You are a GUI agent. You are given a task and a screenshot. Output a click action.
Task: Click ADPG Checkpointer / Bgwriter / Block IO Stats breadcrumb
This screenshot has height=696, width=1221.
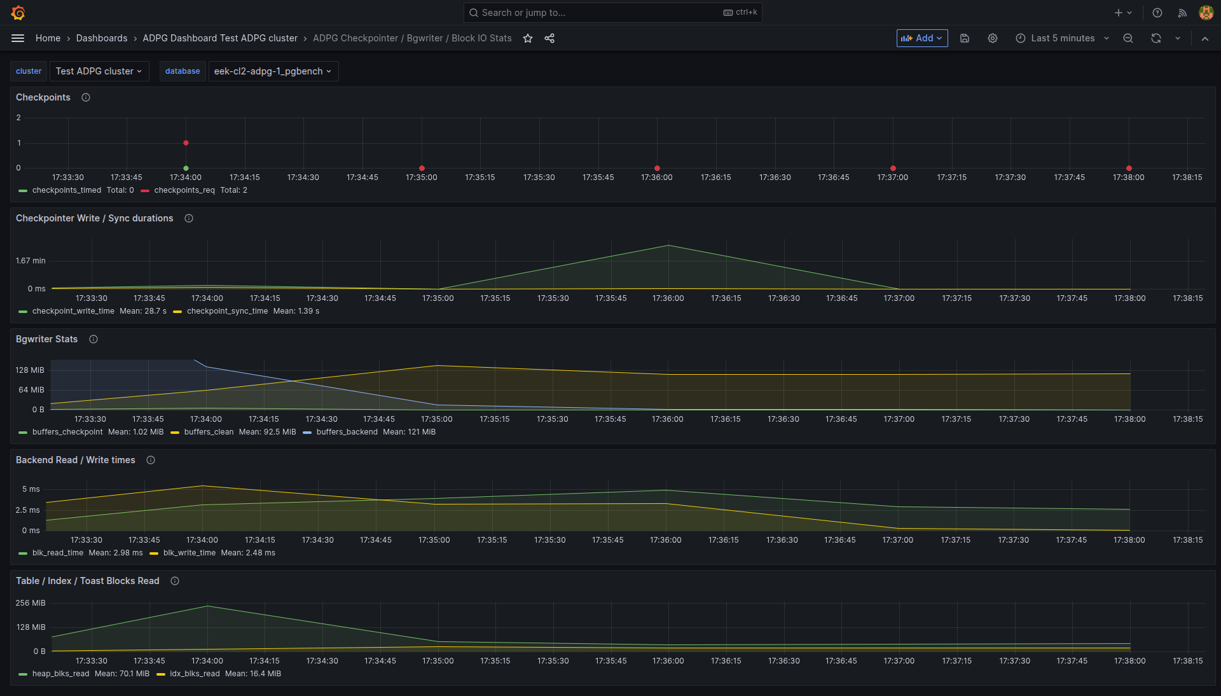coord(412,38)
